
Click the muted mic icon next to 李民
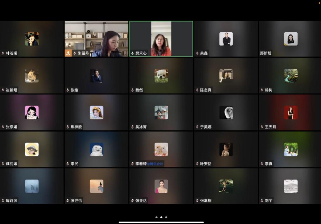68,164
